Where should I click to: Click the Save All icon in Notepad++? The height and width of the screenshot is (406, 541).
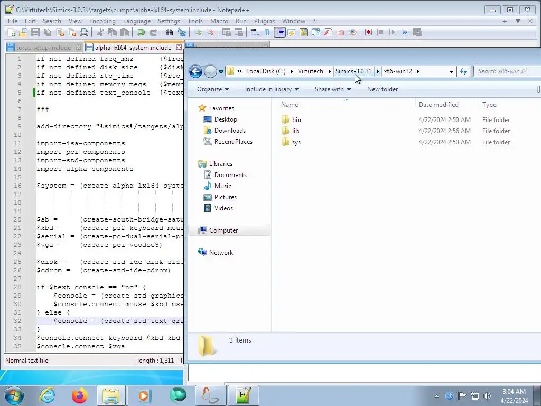[x=47, y=32]
